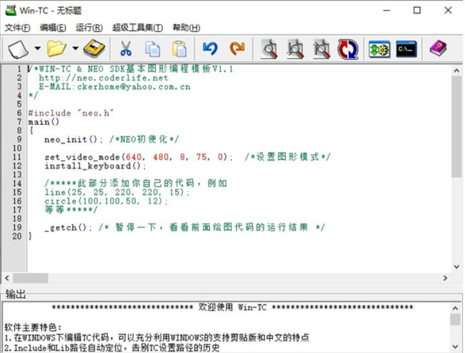This screenshot has height=353, width=465.
Task: Click the third magnifier search icon
Action: tap(322, 48)
